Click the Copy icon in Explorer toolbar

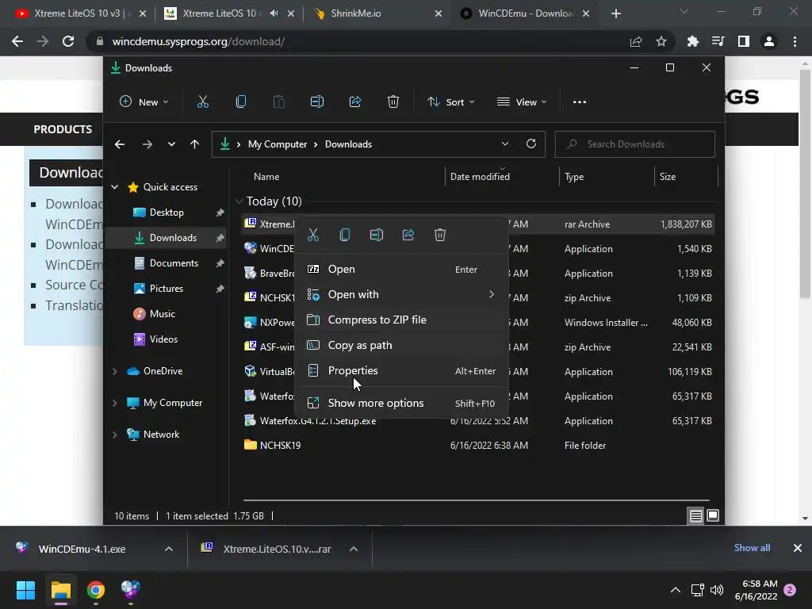click(x=241, y=102)
